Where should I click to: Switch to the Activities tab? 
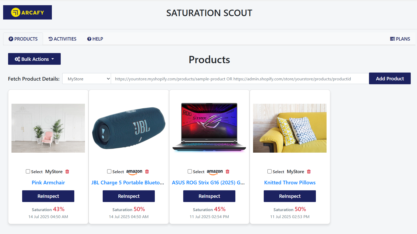[x=62, y=39]
